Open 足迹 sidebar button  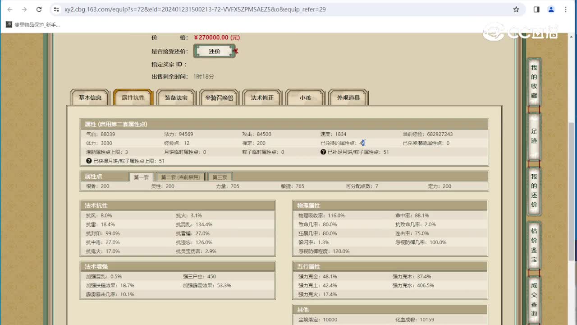534,136
